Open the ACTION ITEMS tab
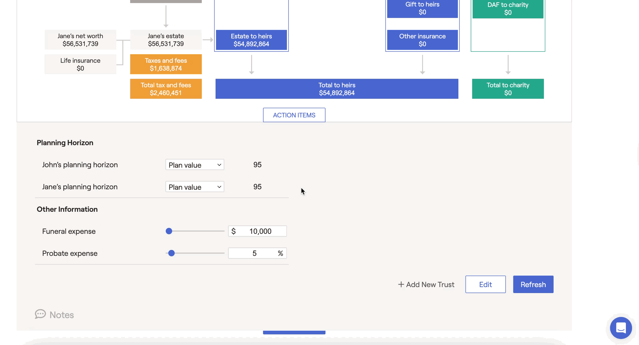Screen dimensions: 639x345 coord(294,115)
